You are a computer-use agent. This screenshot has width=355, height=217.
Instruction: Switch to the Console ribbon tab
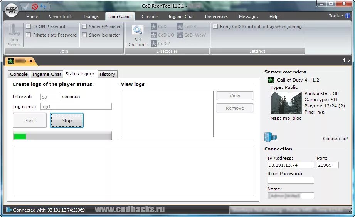point(150,17)
